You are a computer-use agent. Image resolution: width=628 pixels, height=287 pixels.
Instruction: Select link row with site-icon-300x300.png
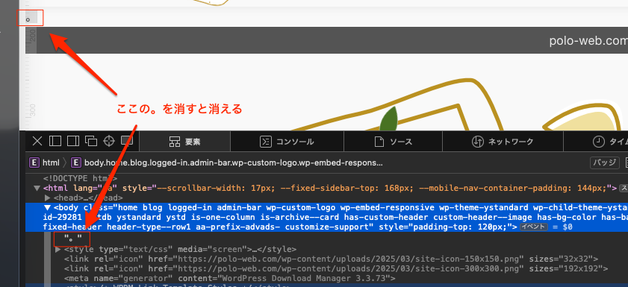pyautogui.click(x=335, y=268)
